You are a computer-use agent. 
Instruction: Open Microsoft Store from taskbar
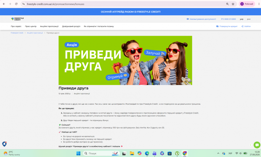coord(170,153)
